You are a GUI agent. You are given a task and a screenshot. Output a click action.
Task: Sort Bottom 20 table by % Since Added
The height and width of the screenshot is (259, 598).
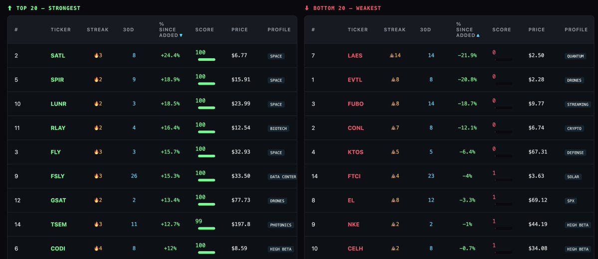click(x=467, y=29)
